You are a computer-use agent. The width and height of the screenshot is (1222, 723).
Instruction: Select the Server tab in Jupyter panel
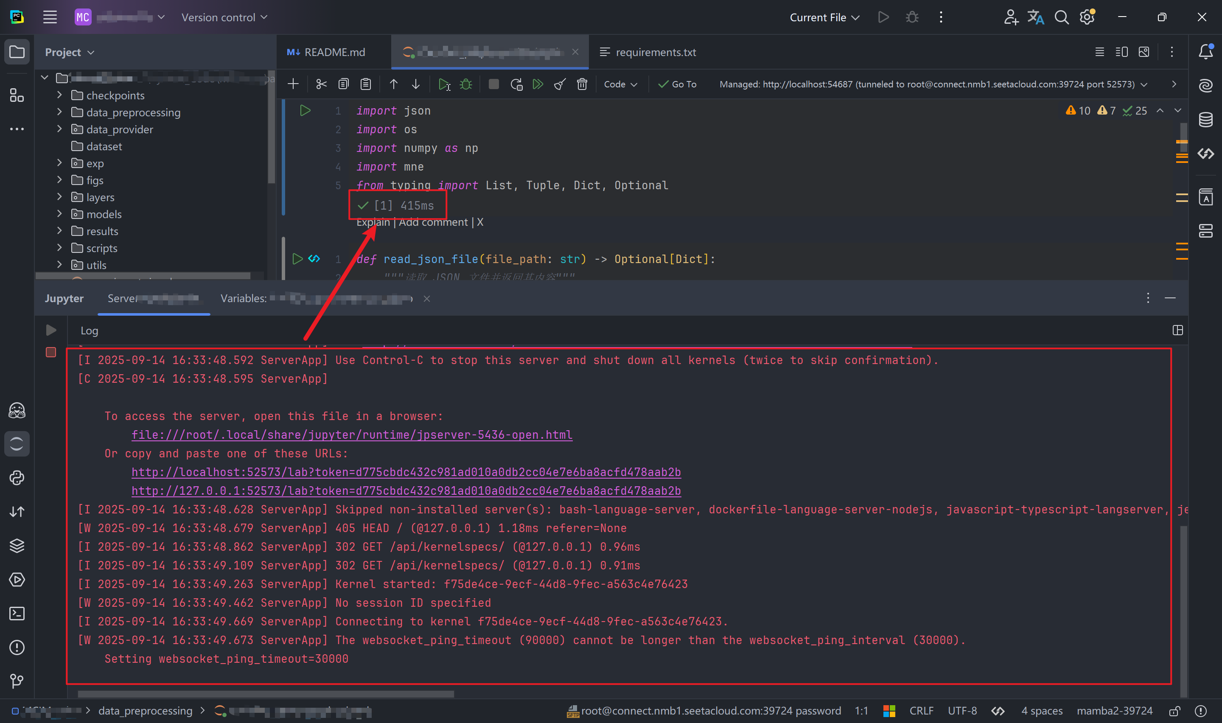click(x=154, y=299)
